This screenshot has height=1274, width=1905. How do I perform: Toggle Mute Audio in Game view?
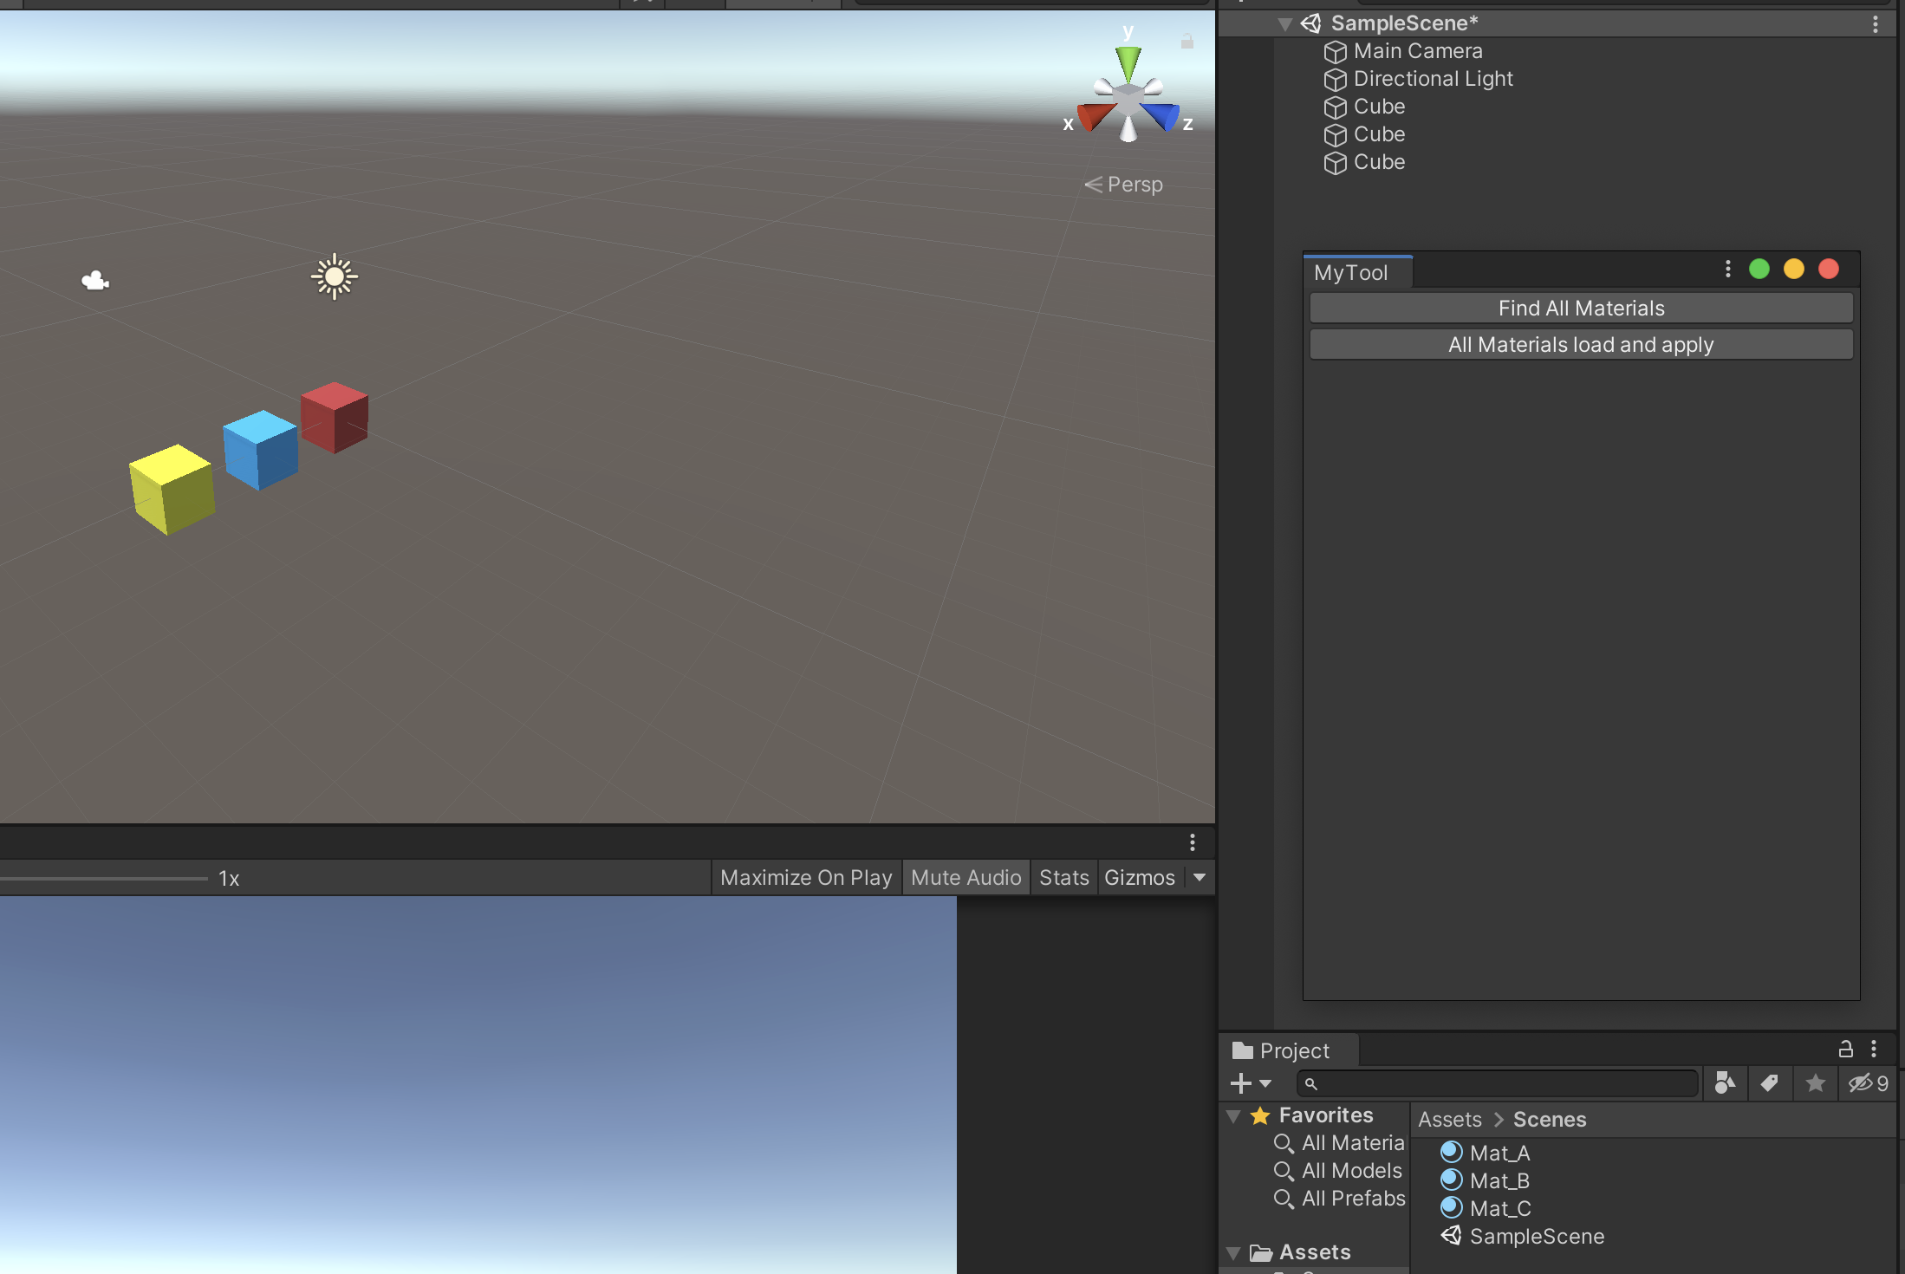[966, 878]
